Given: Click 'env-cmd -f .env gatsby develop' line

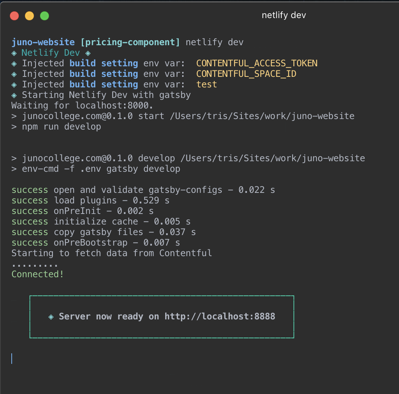Looking at the screenshot, I should click(96, 169).
